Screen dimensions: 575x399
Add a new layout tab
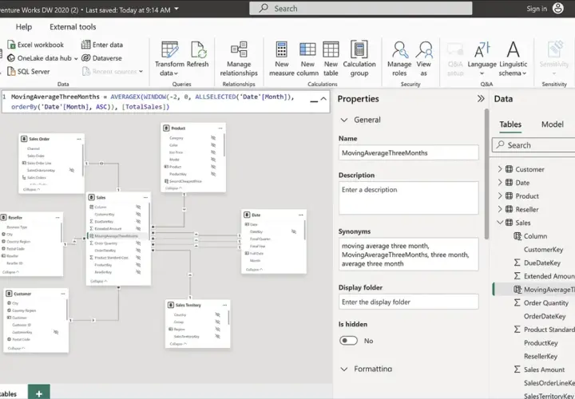point(39,393)
